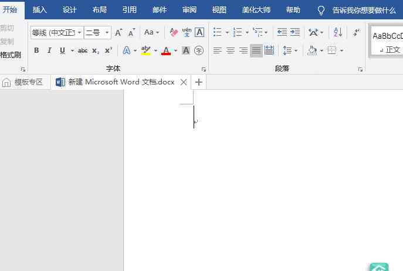
Task: Click the Enclose Characters circled 字 icon
Action: (x=199, y=50)
